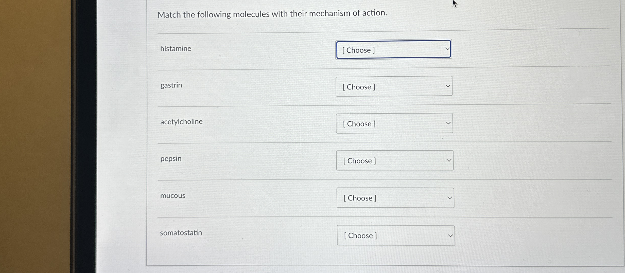Select the pepsin row label
The height and width of the screenshot is (273, 625).
click(171, 158)
